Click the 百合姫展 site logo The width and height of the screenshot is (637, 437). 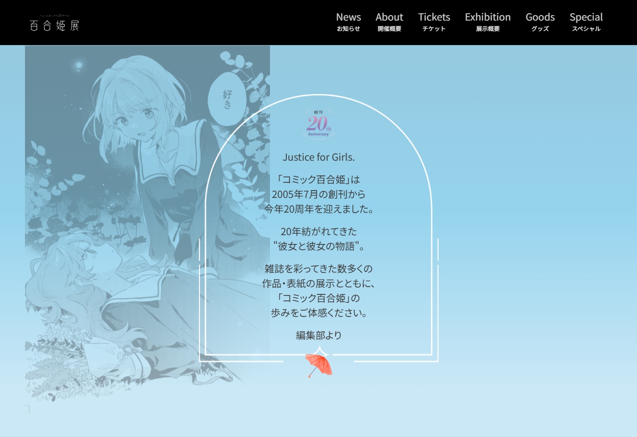click(x=54, y=24)
